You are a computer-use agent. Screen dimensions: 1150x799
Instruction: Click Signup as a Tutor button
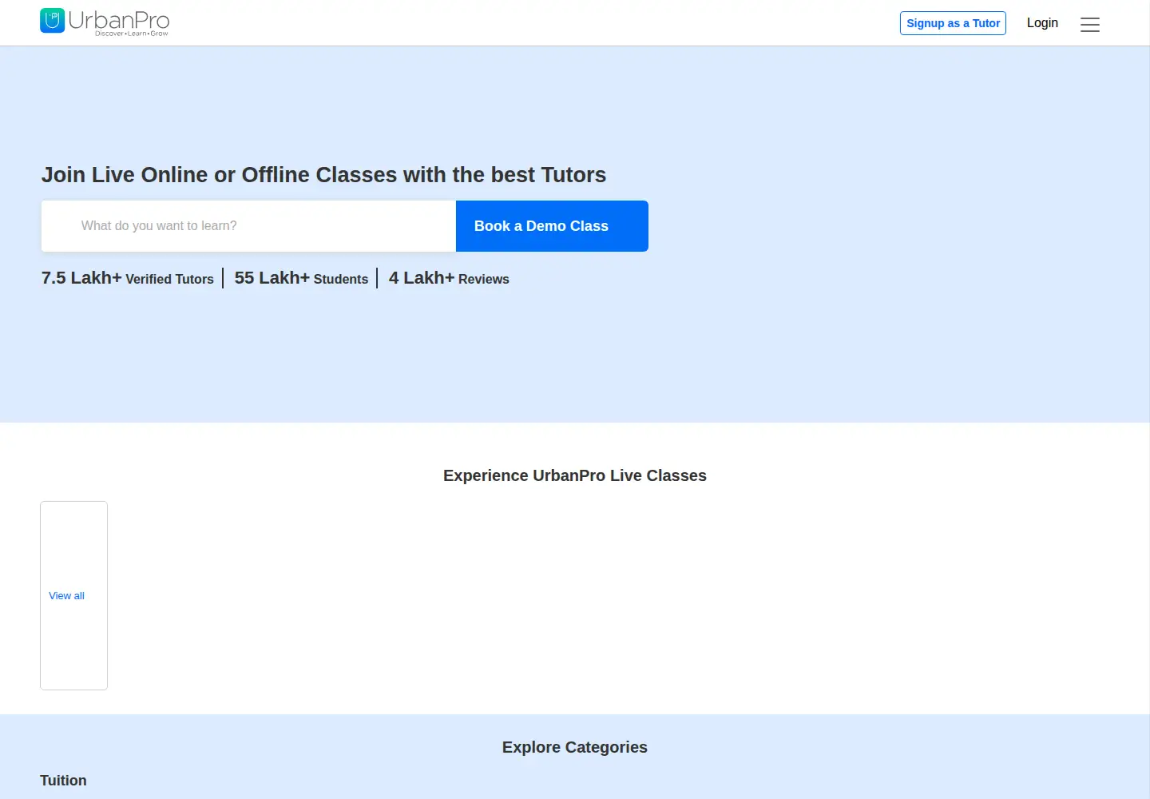(953, 23)
